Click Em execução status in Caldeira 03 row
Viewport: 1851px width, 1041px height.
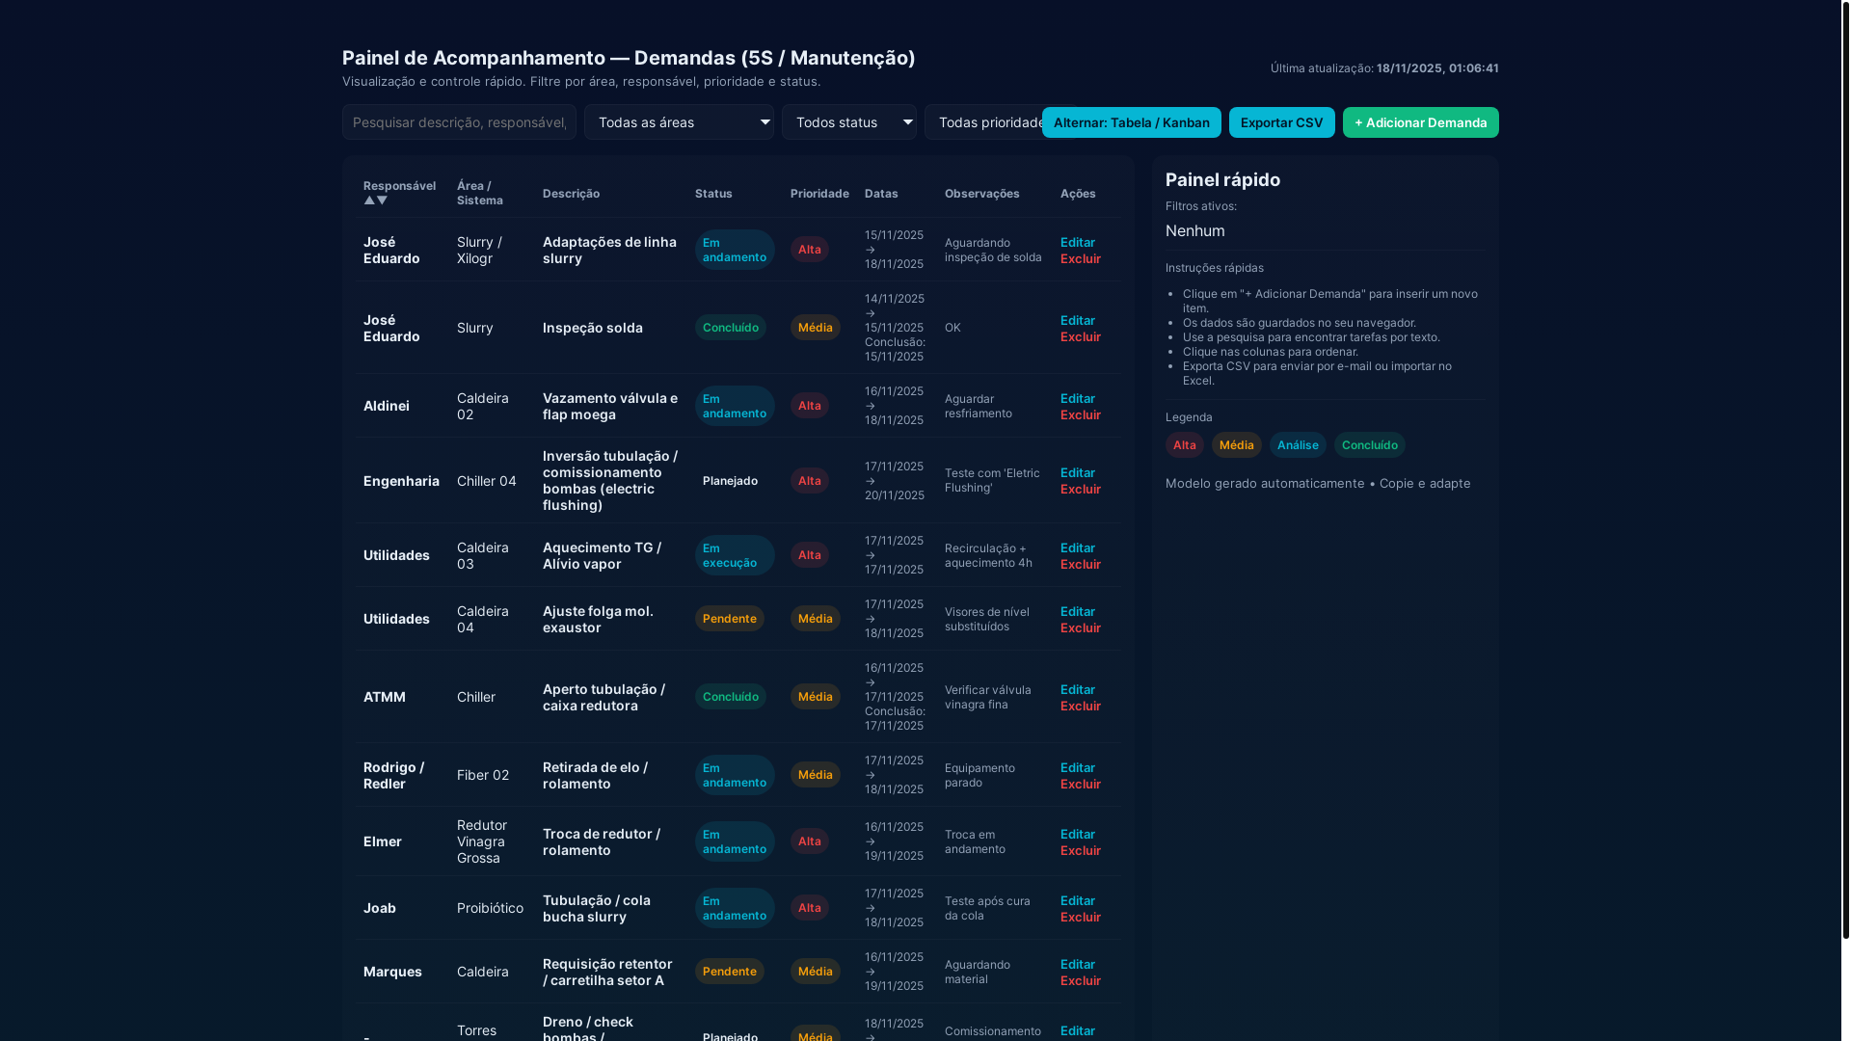pyautogui.click(x=735, y=555)
